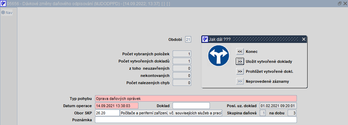Viewport: 348px width, 125px height.
Task: Click the Počet nalezených chyb field
Action: coord(182,83)
